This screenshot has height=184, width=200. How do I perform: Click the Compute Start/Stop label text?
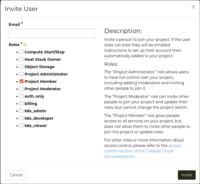click(44, 52)
